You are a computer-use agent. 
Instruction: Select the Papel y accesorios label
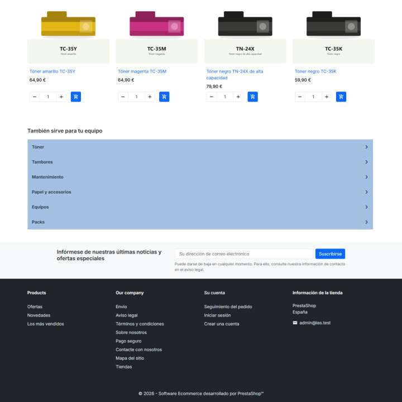51,192
